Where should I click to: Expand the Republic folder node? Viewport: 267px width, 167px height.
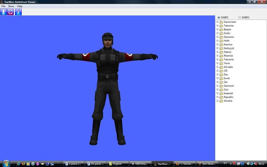(217, 97)
